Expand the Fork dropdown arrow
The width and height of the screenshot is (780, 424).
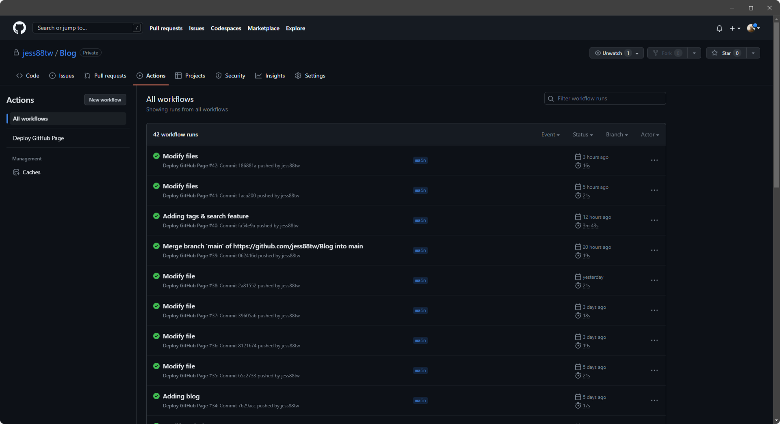click(694, 53)
